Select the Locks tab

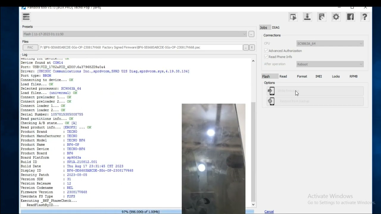336,76
